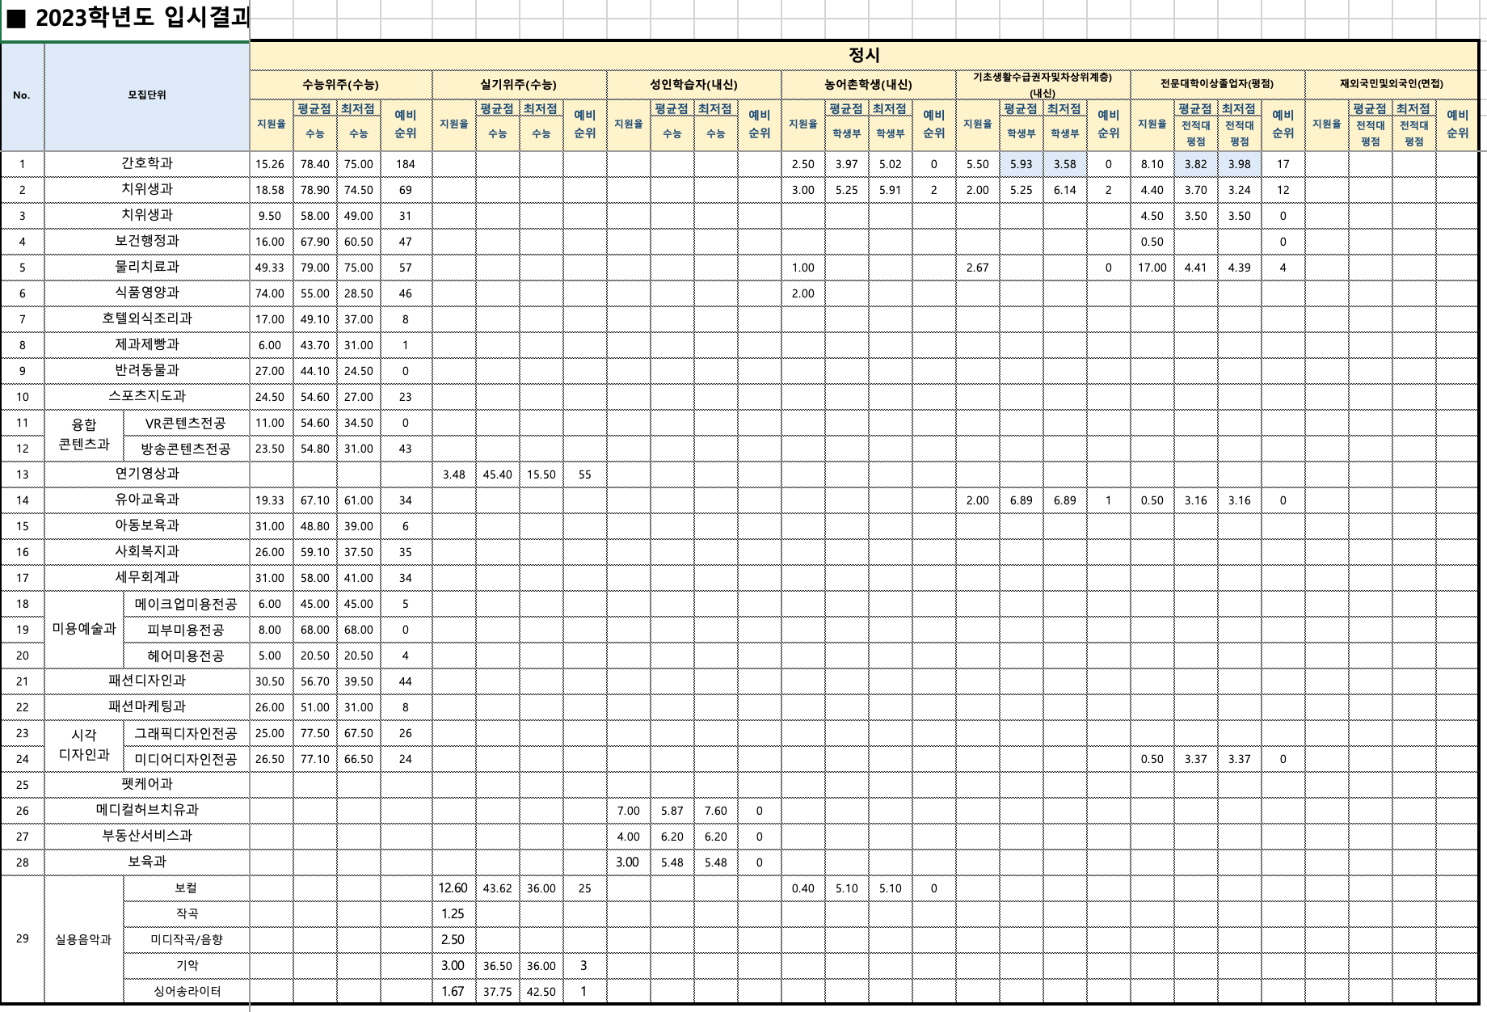Image resolution: width=1487 pixels, height=1012 pixels.
Task: Select the 제과제빵과 department cell
Action: coord(147,344)
